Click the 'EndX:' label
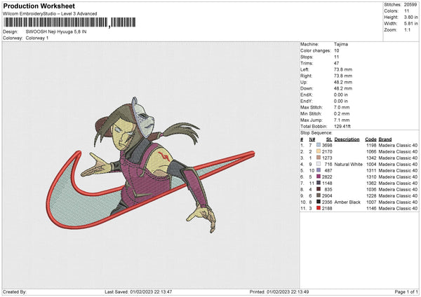The width and height of the screenshot is (421, 297). pos(307,95)
